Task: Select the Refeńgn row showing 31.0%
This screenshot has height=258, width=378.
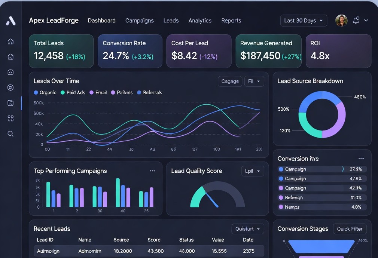Action: pos(322,197)
